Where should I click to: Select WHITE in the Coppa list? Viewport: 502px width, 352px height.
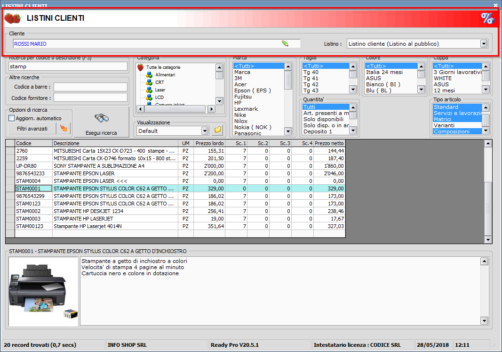click(457, 78)
